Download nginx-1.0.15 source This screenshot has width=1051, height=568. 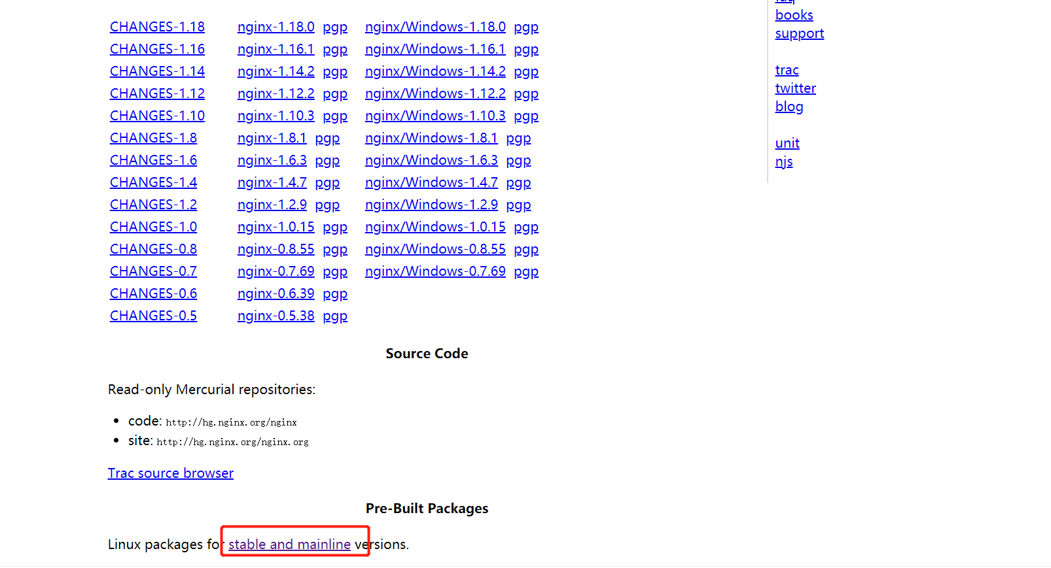[x=276, y=227]
